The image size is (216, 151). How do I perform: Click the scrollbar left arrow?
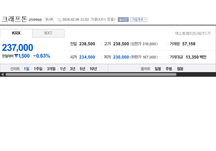2,74
